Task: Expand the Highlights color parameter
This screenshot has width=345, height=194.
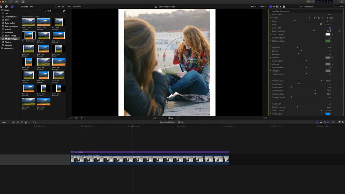Action: click(270, 71)
